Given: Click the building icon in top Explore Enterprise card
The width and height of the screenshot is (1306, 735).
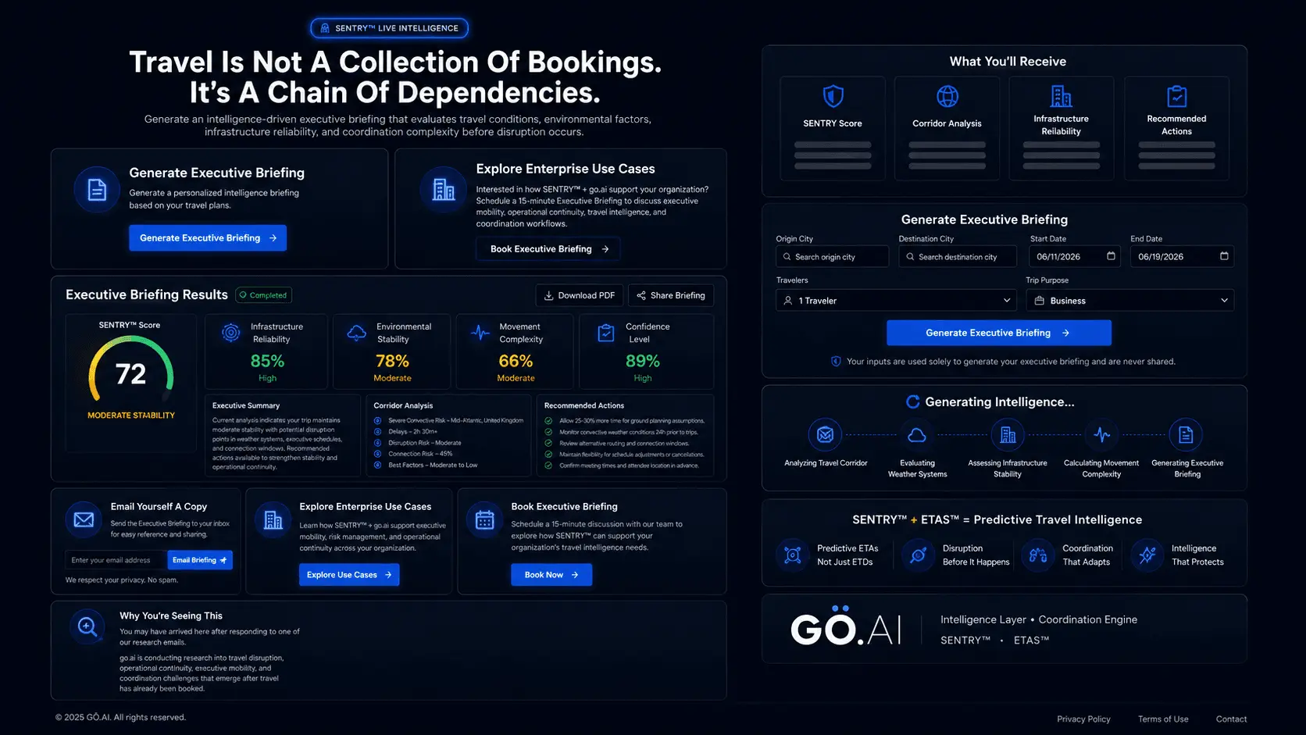Looking at the screenshot, I should (443, 190).
